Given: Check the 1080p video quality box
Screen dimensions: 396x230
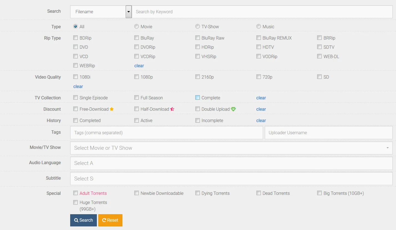Looking at the screenshot, I should click(x=137, y=77).
